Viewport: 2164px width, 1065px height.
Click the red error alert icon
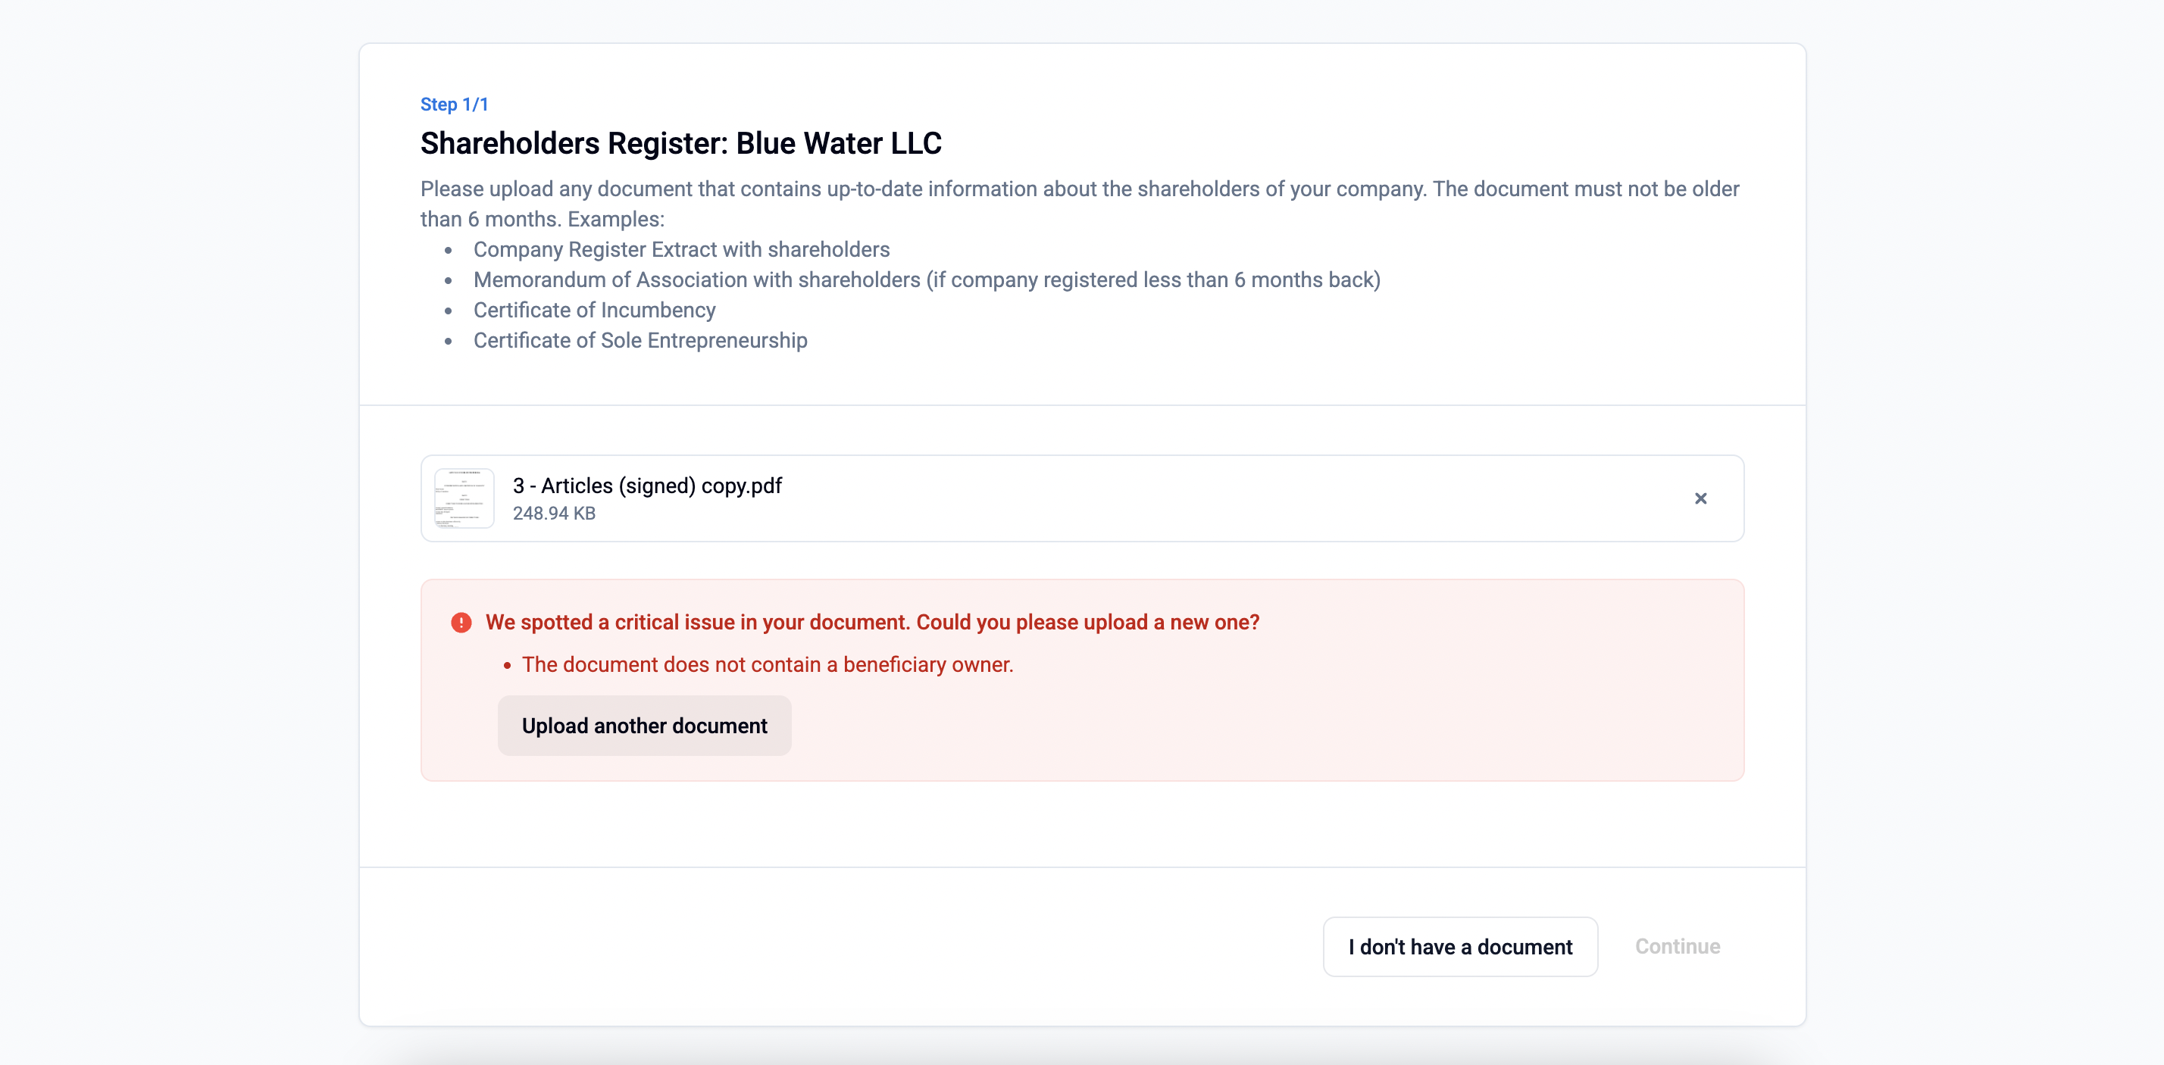click(461, 623)
